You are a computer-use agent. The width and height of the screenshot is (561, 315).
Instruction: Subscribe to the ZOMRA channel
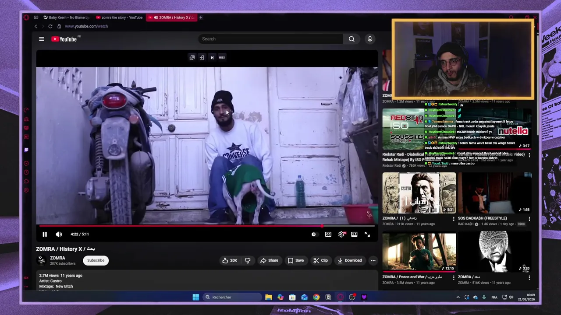point(96,260)
